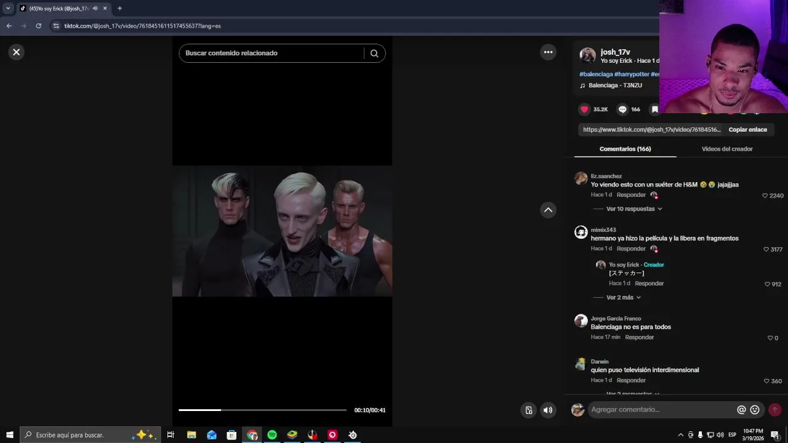Open a new browser tab

(x=119, y=9)
